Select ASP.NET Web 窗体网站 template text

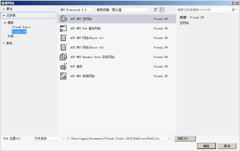(x=85, y=28)
